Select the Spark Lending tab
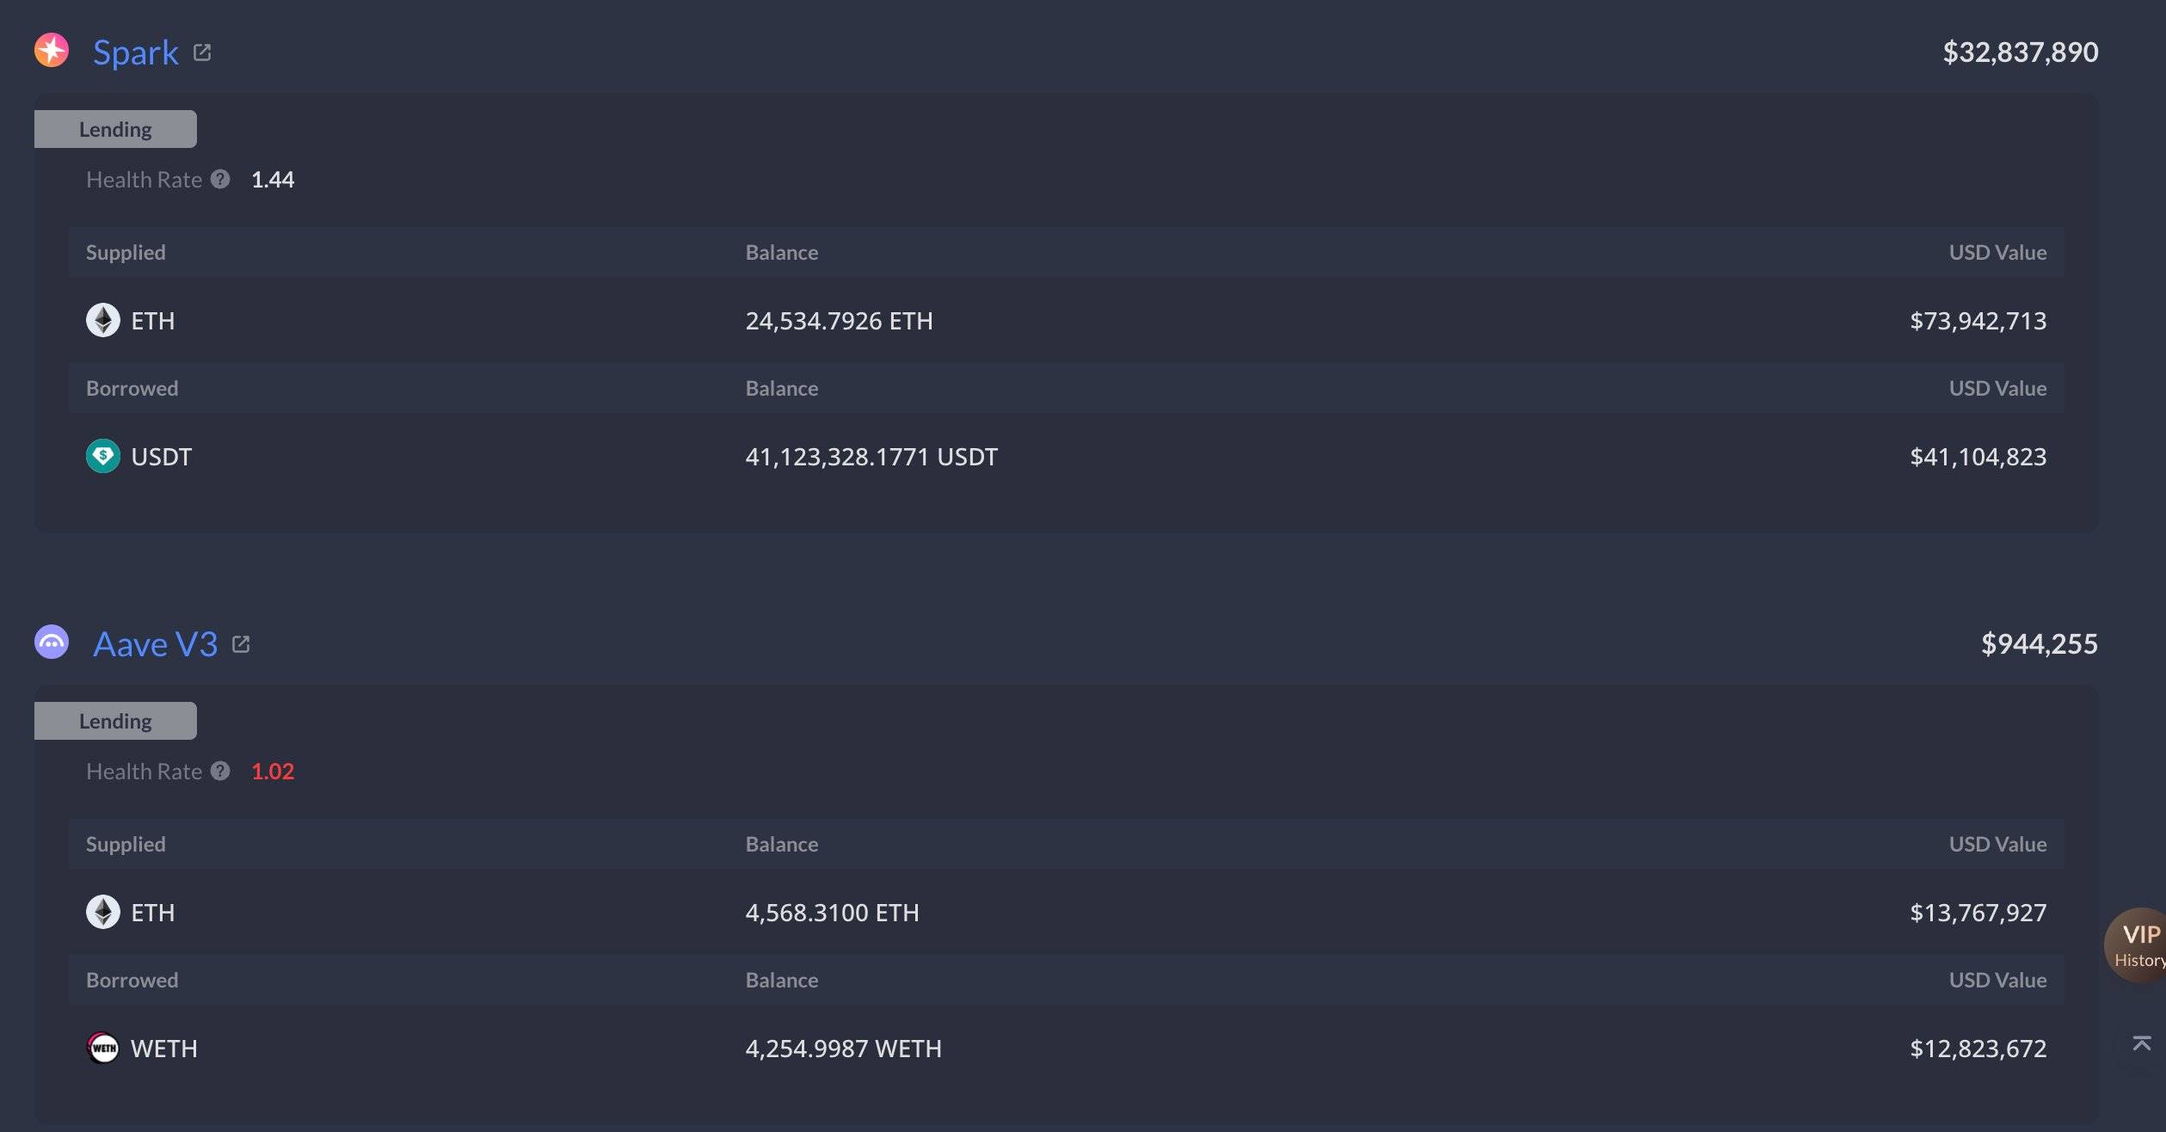The height and width of the screenshot is (1132, 2166). (x=115, y=129)
